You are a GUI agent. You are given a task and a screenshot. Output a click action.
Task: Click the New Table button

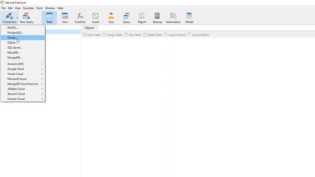[132, 35]
